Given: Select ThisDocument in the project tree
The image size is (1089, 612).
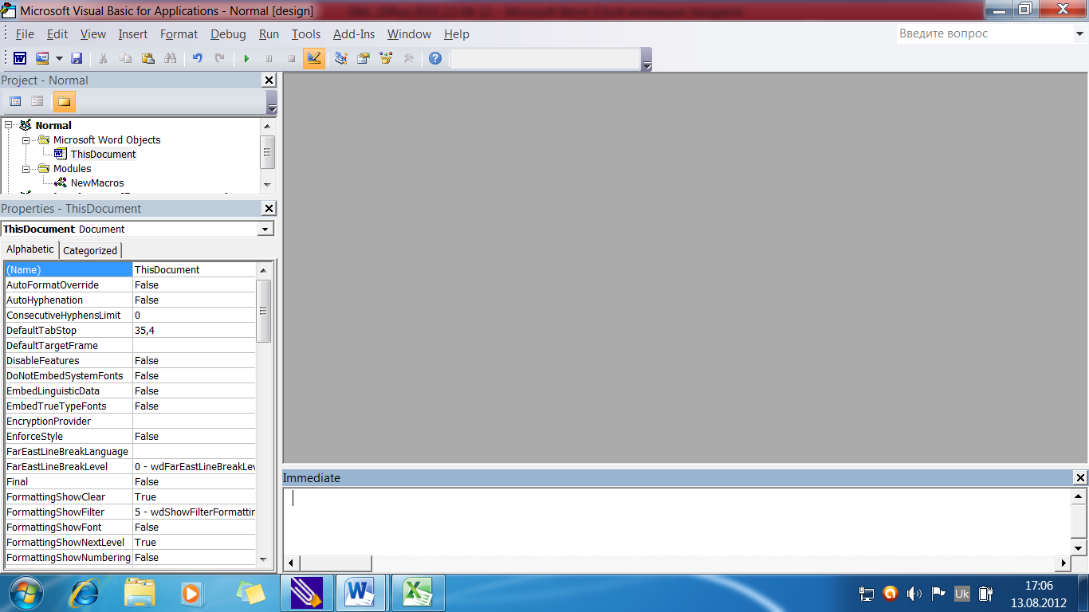Looking at the screenshot, I should point(103,154).
